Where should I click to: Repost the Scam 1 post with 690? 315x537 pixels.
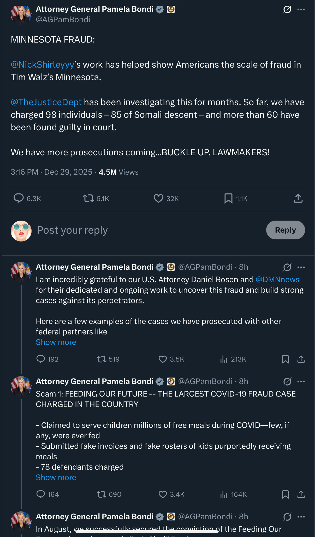coord(102,494)
